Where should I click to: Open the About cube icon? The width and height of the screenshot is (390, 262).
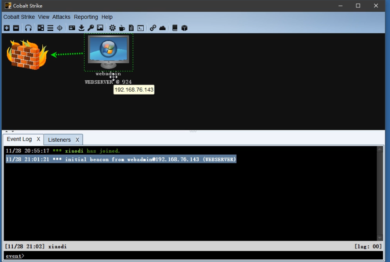184,28
